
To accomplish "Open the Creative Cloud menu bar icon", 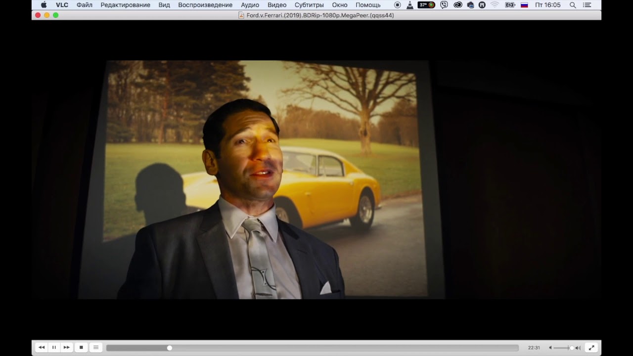I will coord(458,5).
